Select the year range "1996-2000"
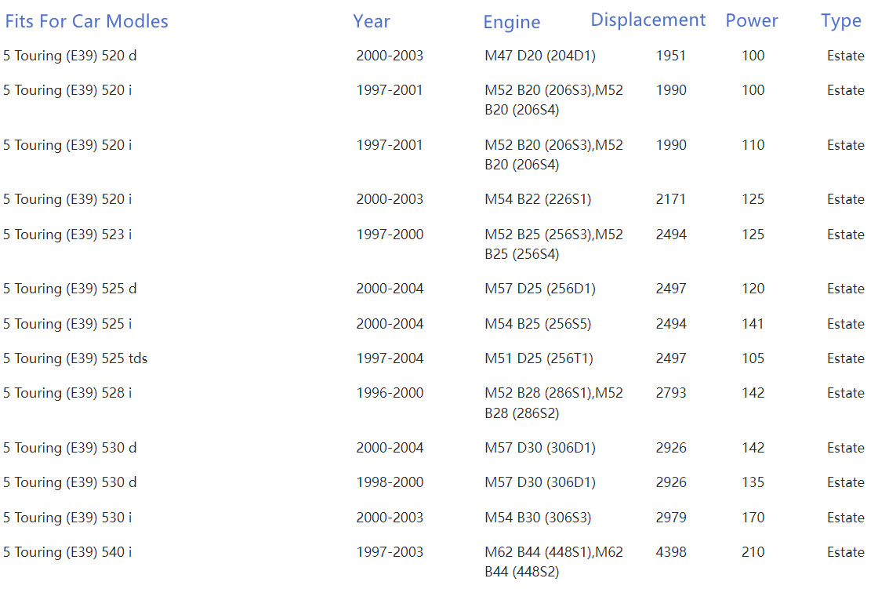878x589 pixels. point(389,393)
